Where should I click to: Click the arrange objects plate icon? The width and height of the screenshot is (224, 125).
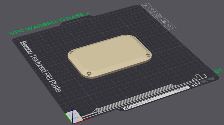coord(158,16)
